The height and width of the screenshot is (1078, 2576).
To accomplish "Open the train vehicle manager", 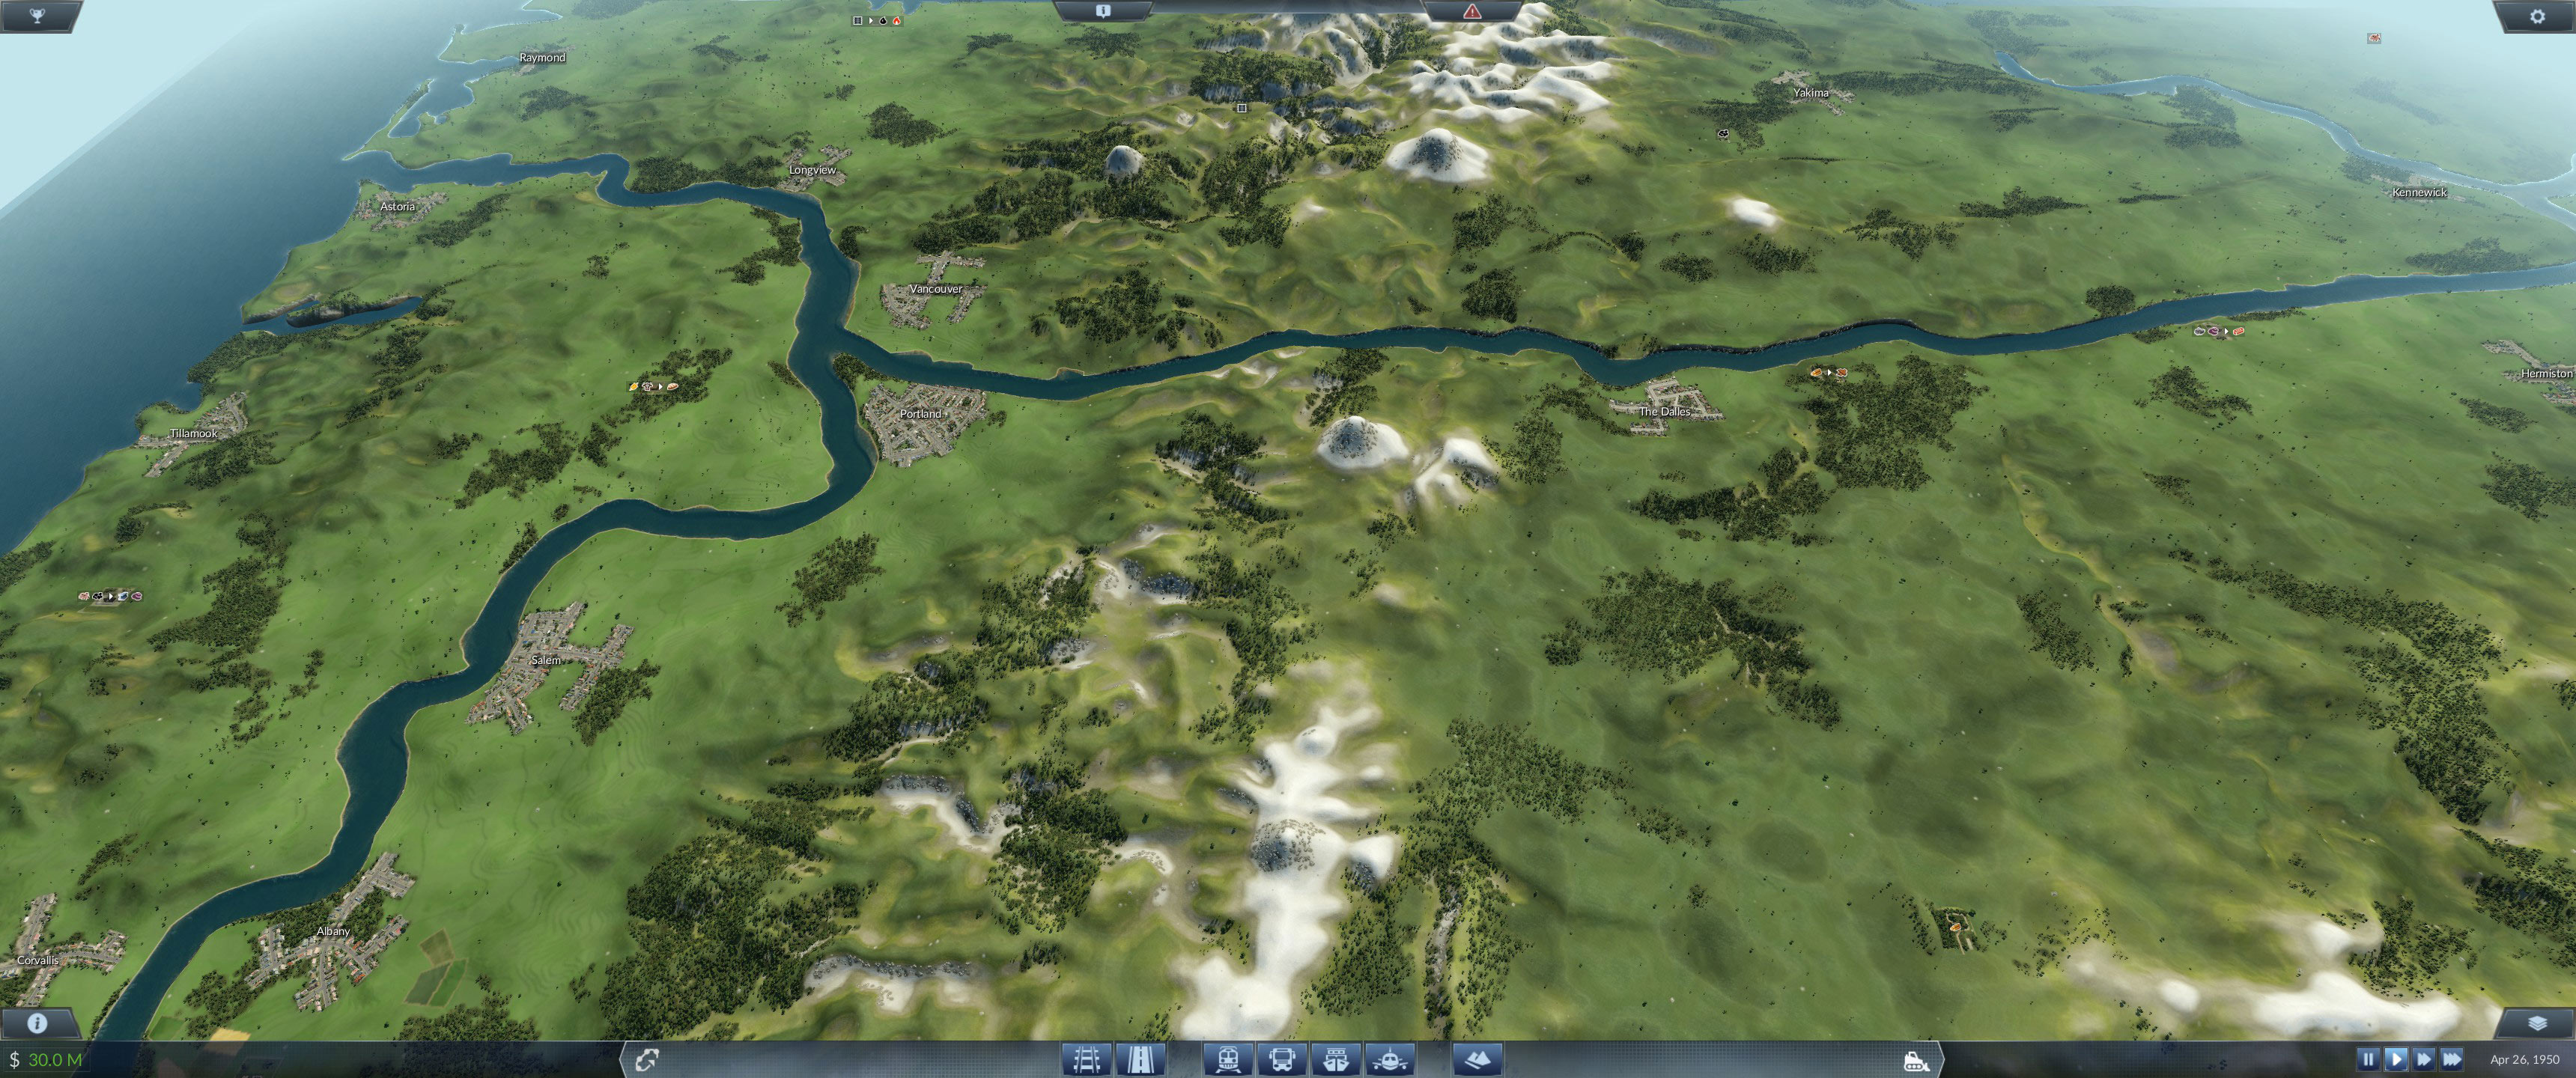I will point(1229,1059).
